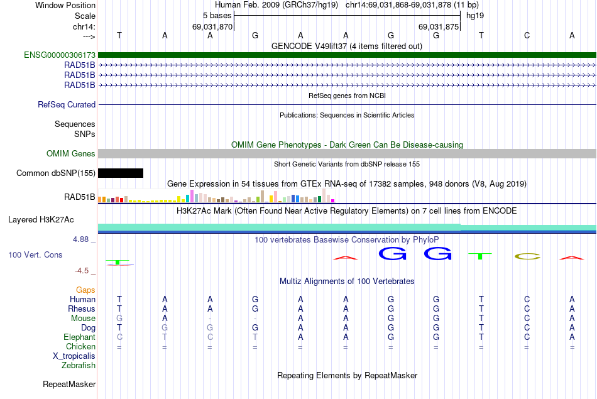Click the Human Feb. 2009 (GRCh37/hg19) text
Image resolution: width=597 pixels, height=399 pixels.
click(x=277, y=5)
